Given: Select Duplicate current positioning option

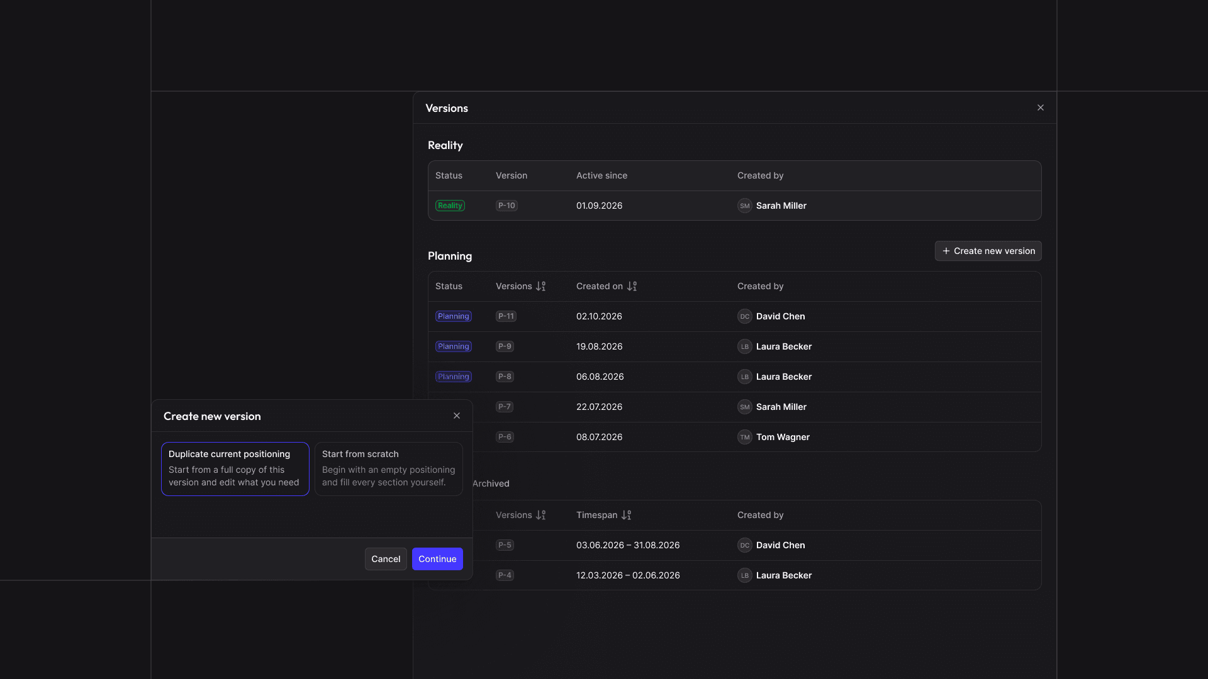Looking at the screenshot, I should tap(235, 469).
